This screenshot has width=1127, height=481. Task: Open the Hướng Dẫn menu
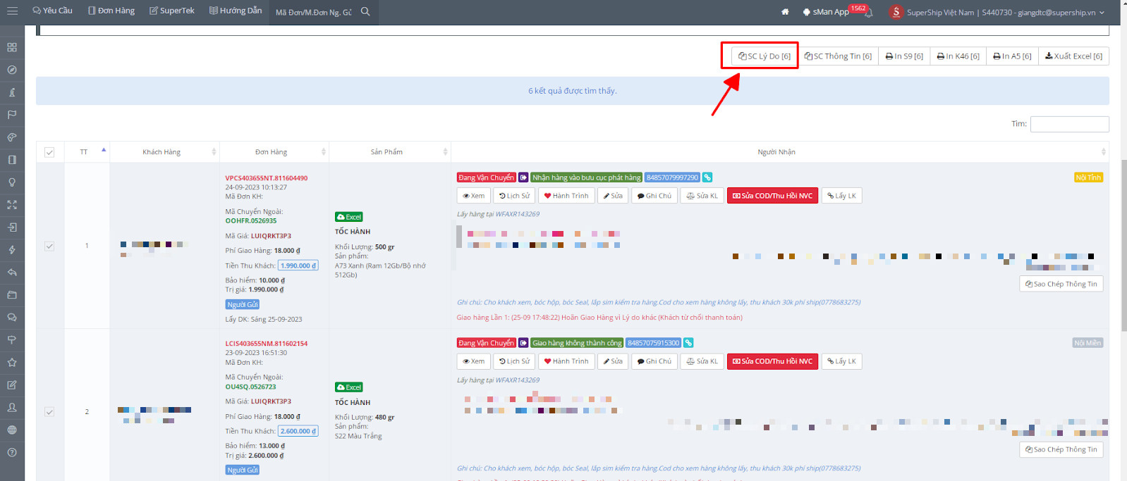click(236, 11)
